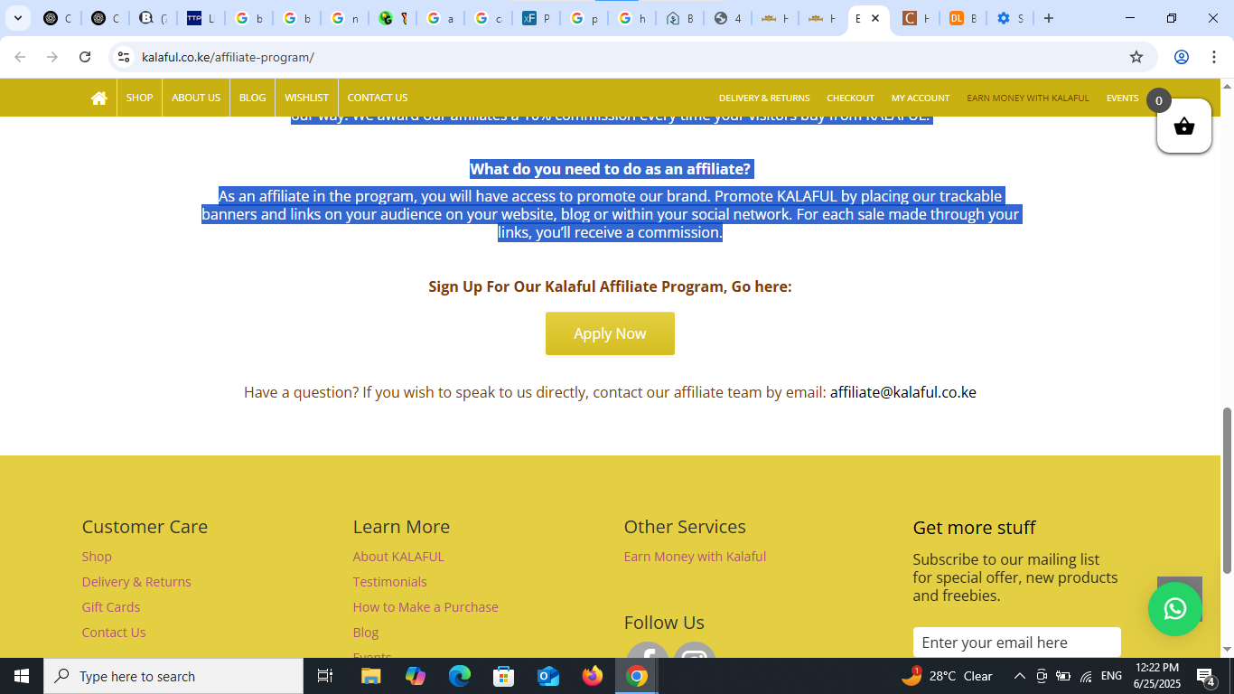Switch to the xF tab

click(536, 18)
